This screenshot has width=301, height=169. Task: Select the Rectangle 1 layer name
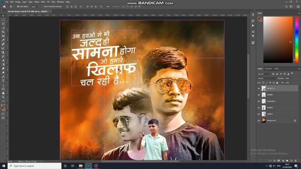(x=271, y=101)
